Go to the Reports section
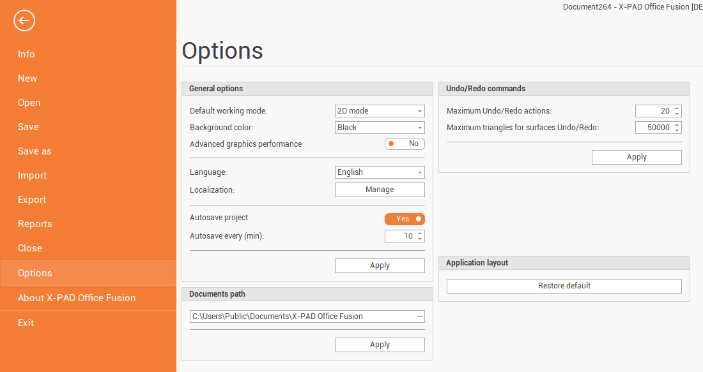Screen dimensions: 703x372 35,224
